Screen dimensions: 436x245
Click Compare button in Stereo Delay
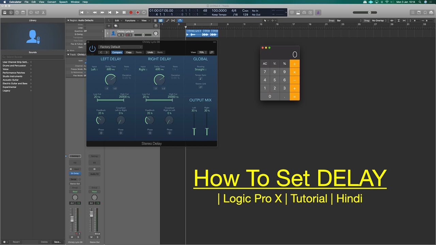coord(117,52)
